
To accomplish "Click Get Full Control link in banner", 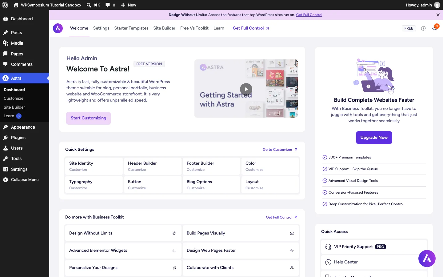I will (309, 15).
